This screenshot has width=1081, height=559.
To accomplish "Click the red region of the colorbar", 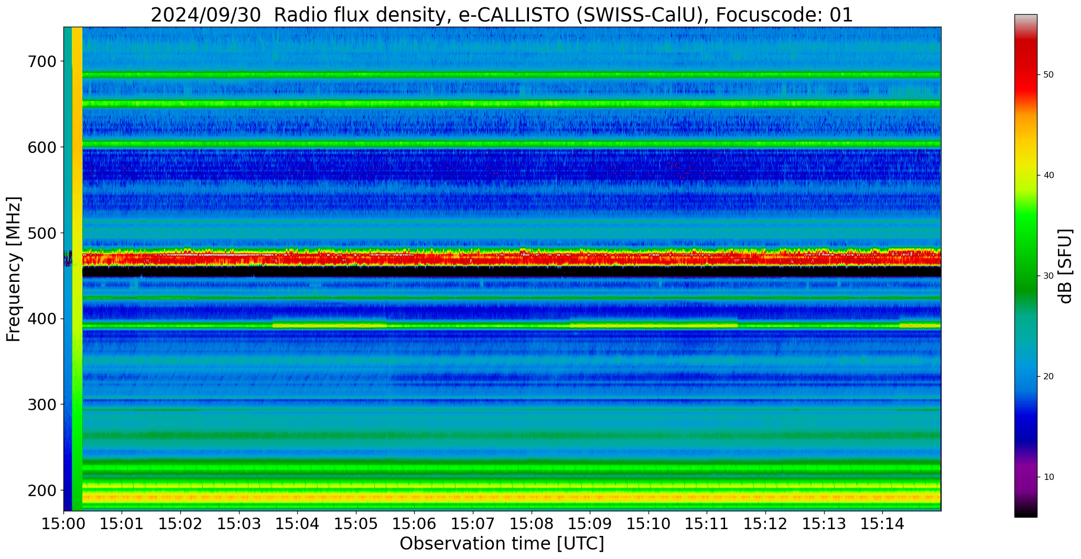I will pos(1025,68).
